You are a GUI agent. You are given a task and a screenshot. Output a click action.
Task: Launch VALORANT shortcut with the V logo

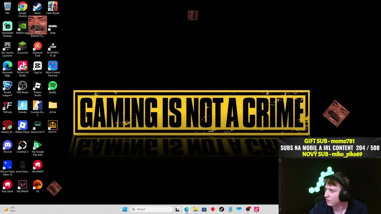coord(22,187)
